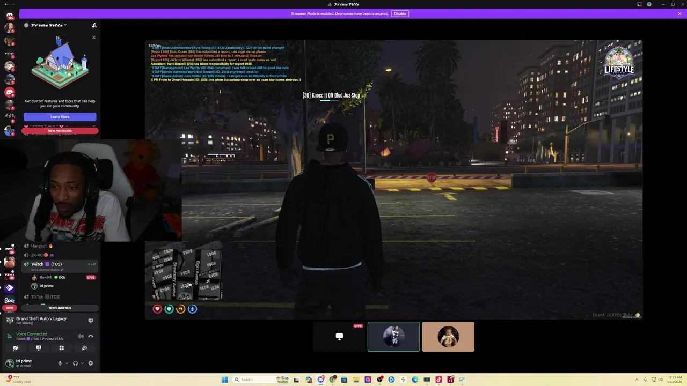The image size is (687, 386).
Task: Click the red LIVE badge beside Bandit
Action: click(91, 277)
